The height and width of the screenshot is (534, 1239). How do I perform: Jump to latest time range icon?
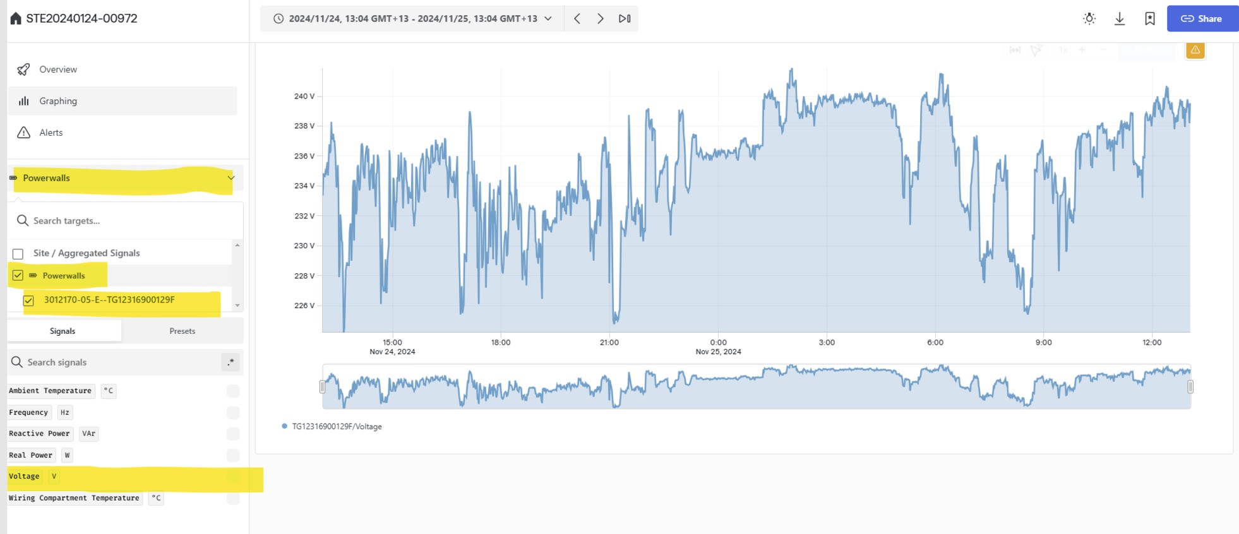625,19
